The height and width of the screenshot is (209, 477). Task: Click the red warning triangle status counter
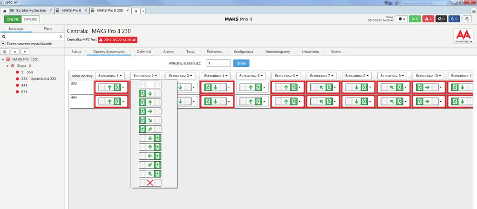tap(428, 19)
